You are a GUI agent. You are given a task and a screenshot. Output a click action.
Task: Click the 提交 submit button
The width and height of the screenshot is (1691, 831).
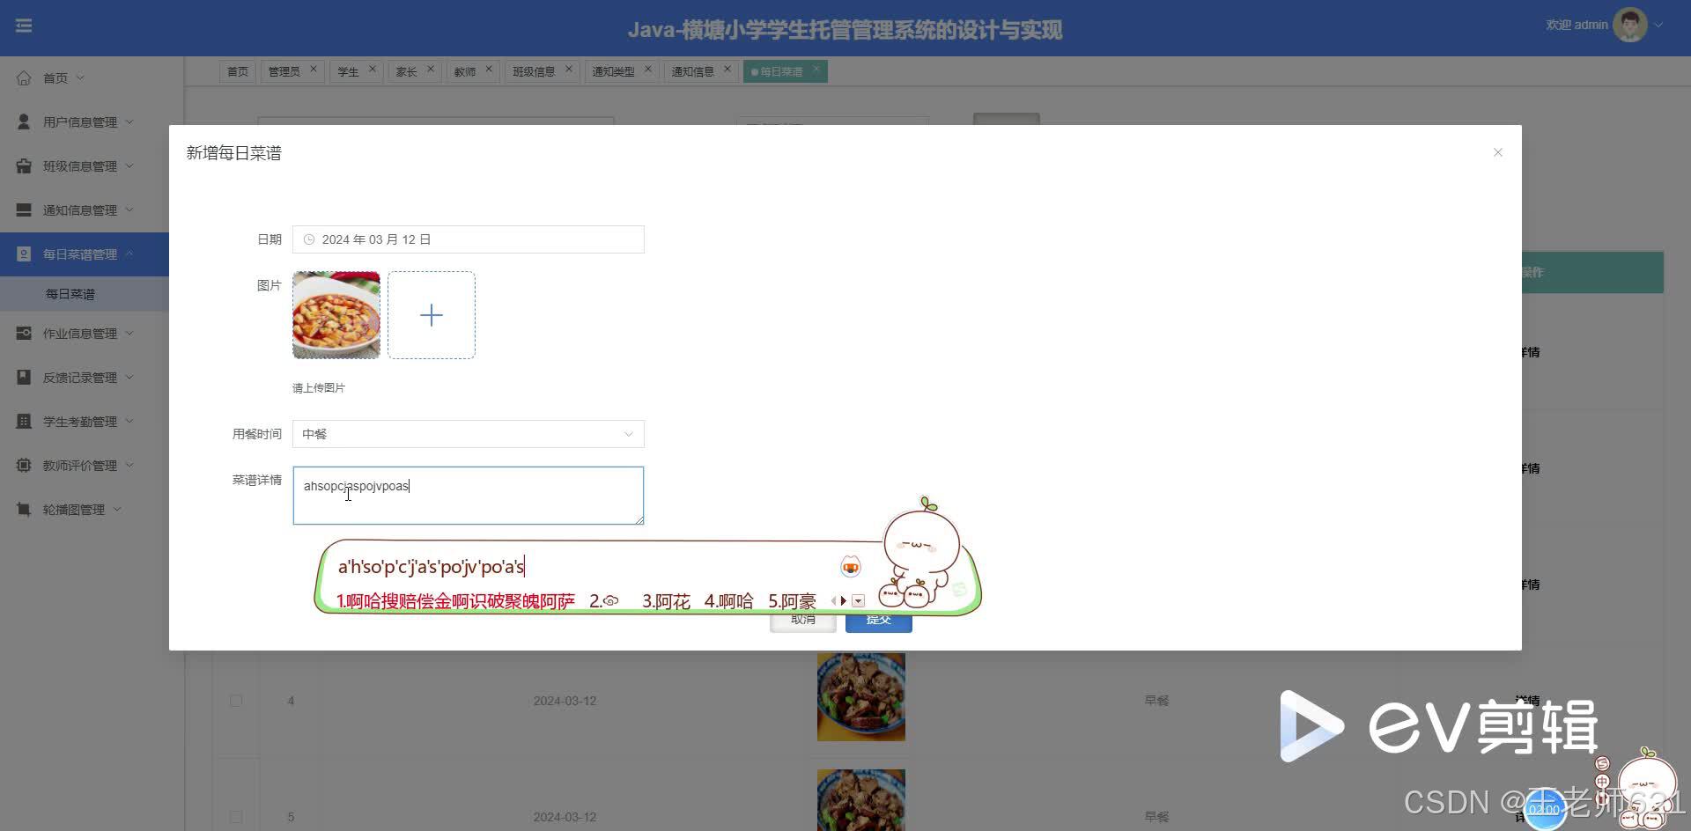[878, 621]
